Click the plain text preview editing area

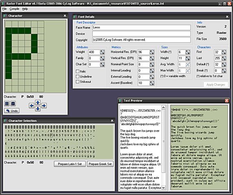click(x=141, y=147)
